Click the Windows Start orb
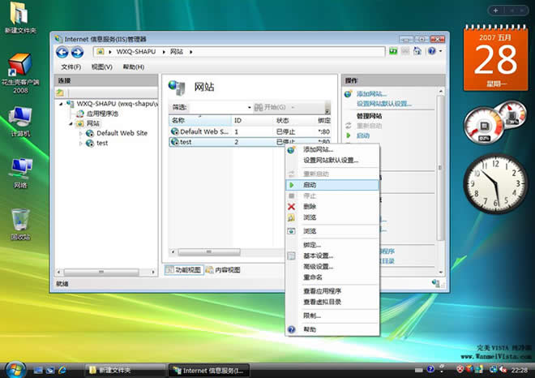Screen dimensions: 535x378 click(x=15, y=368)
